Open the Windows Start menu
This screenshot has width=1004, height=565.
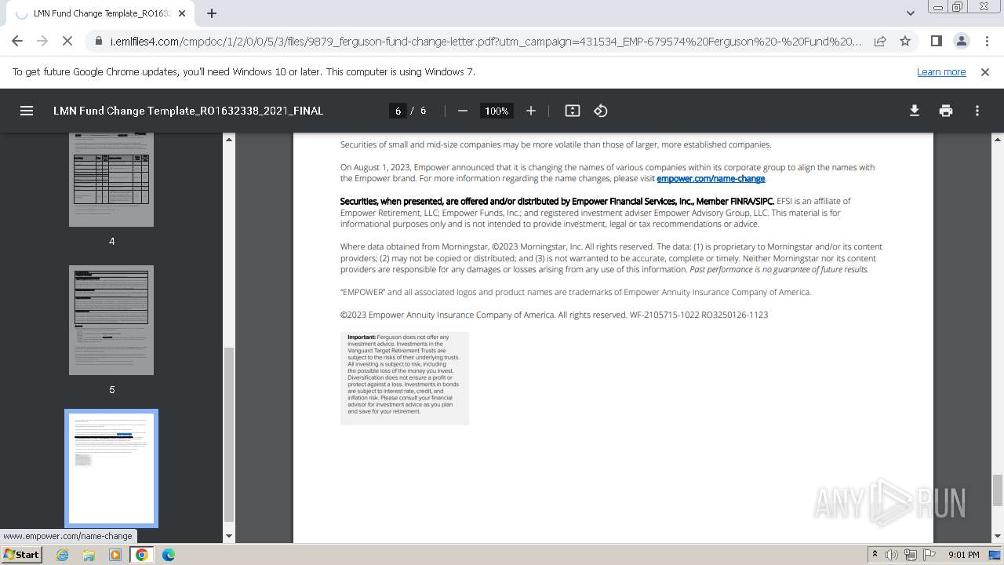[x=22, y=555]
